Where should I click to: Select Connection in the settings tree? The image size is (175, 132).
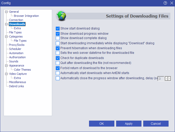[x=16, y=20]
